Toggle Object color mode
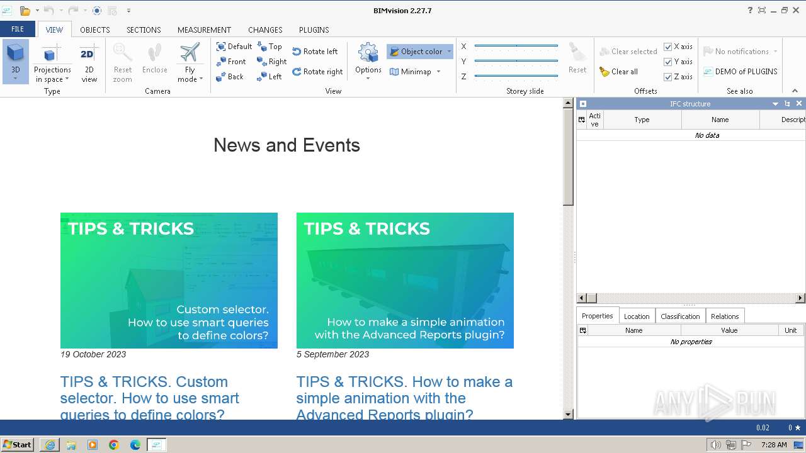The image size is (806, 453). pyautogui.click(x=416, y=52)
